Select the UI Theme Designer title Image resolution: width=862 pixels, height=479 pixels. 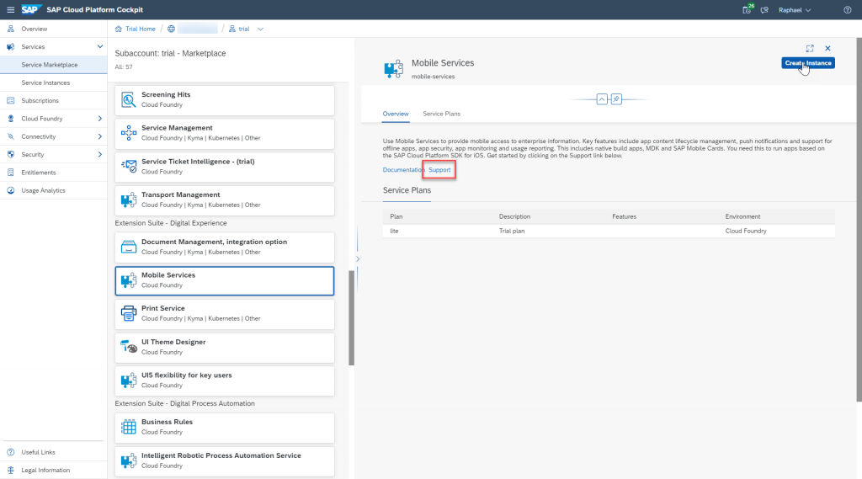[x=173, y=342]
